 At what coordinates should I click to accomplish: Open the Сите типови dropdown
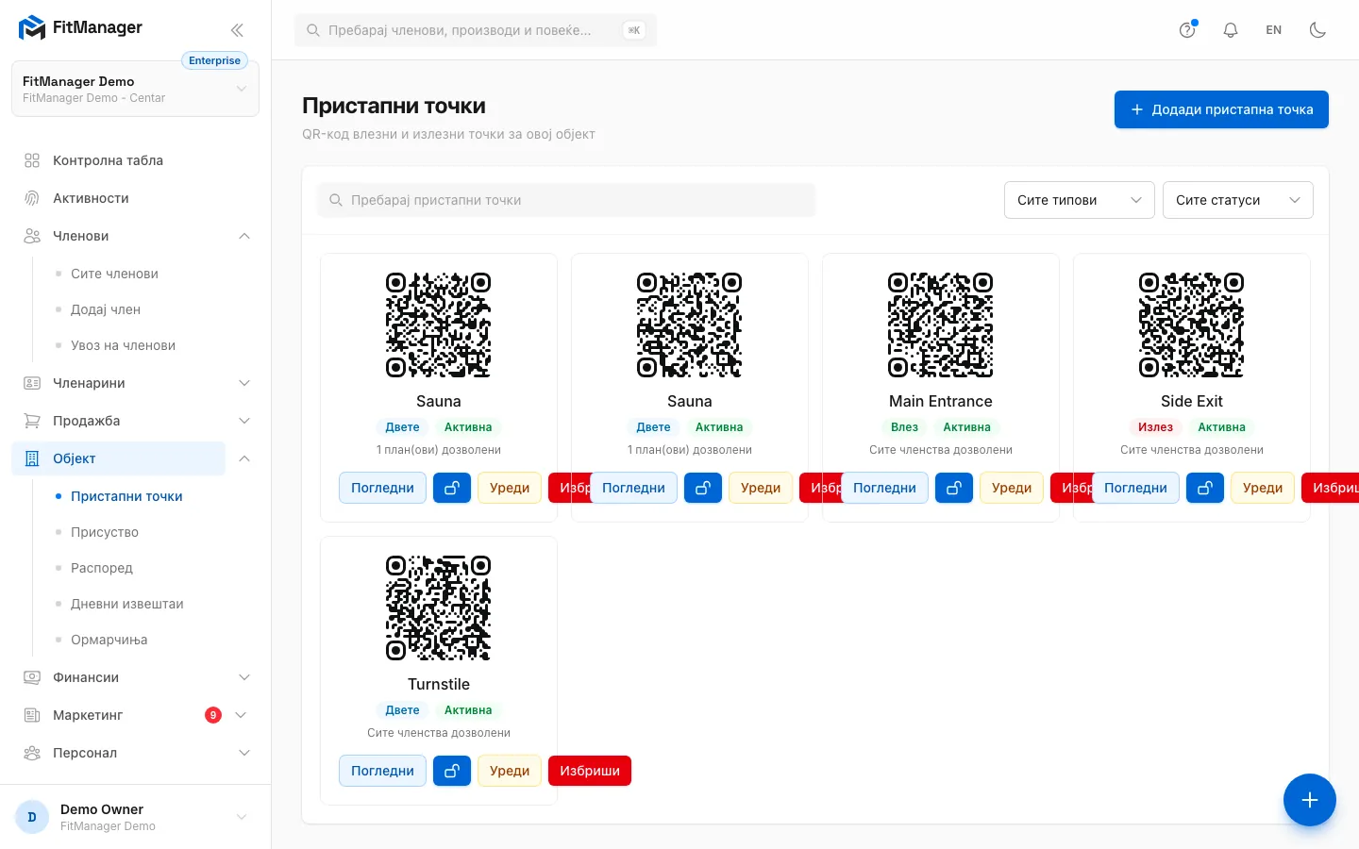click(x=1080, y=200)
